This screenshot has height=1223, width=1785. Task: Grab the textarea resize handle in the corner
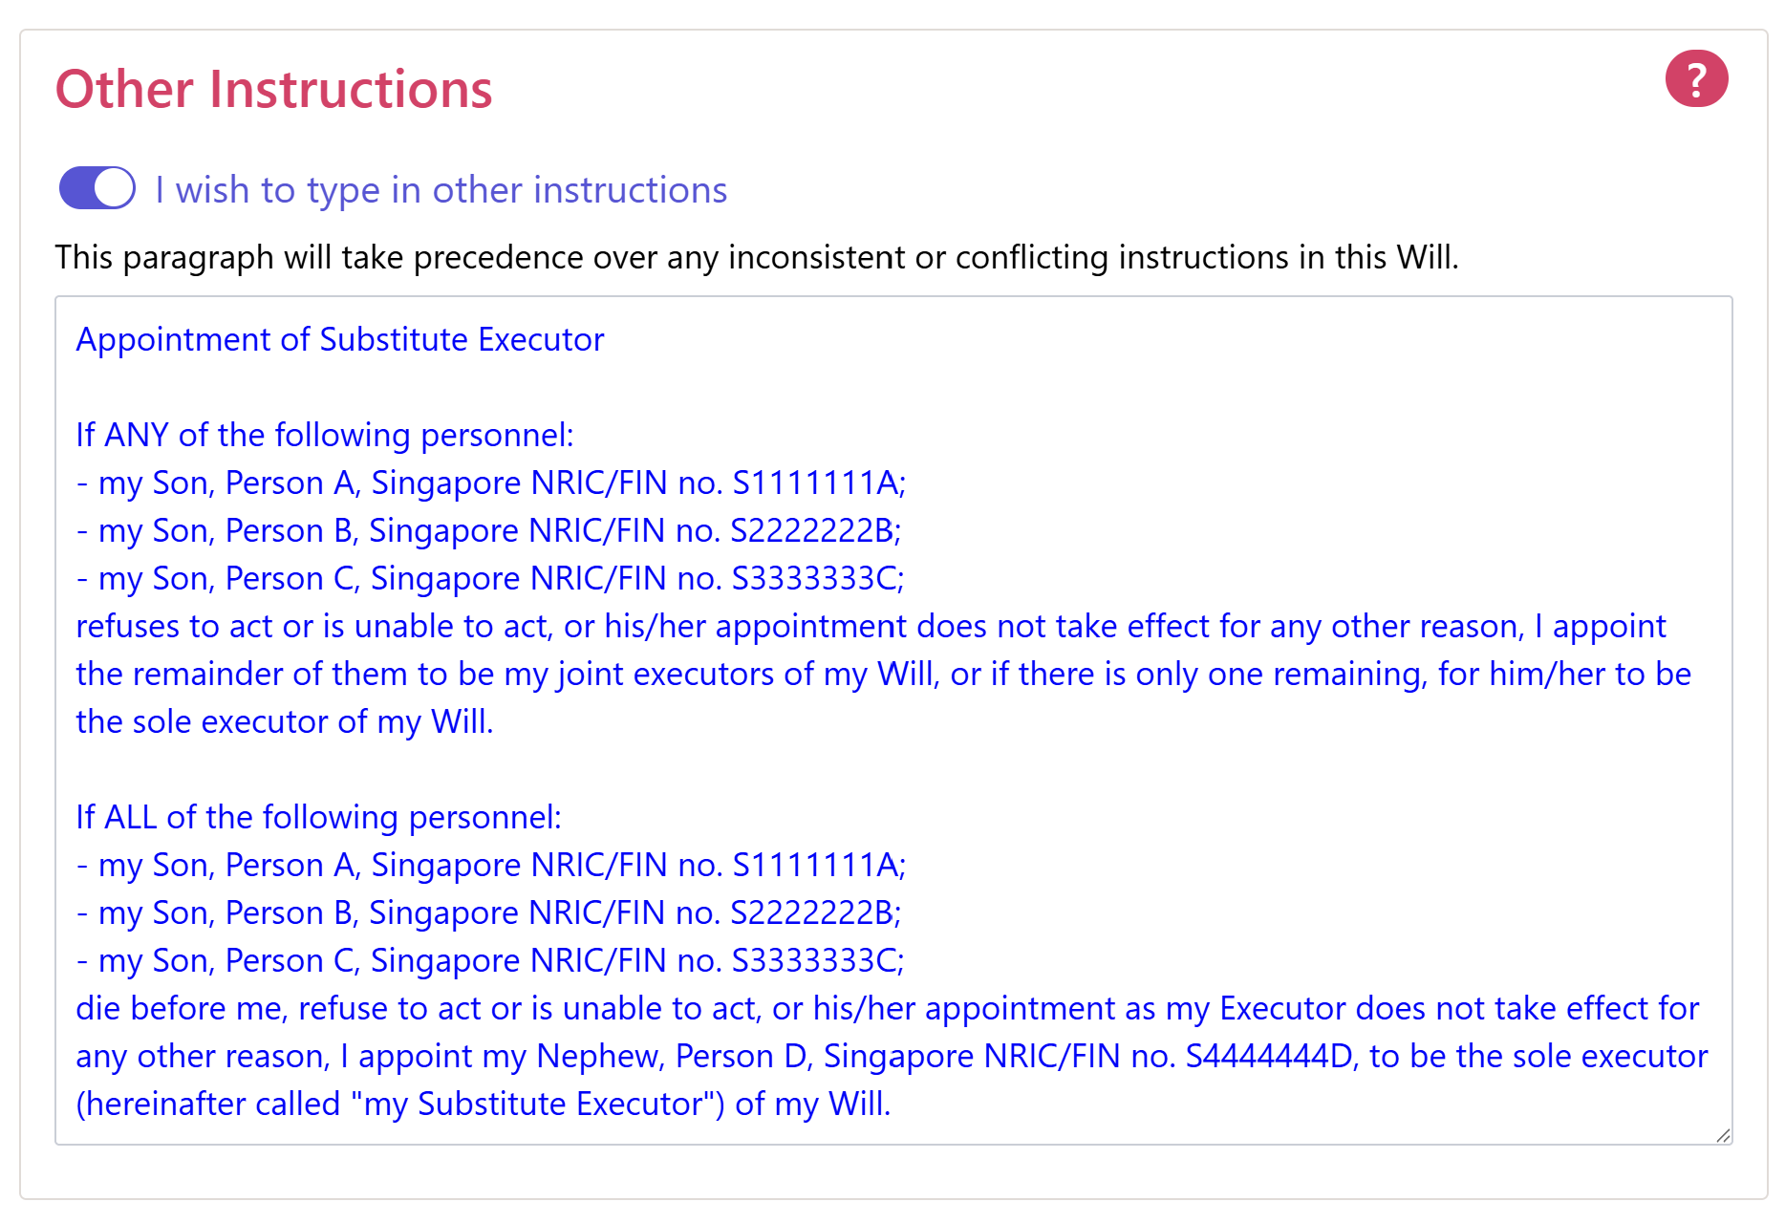coord(1722,1134)
